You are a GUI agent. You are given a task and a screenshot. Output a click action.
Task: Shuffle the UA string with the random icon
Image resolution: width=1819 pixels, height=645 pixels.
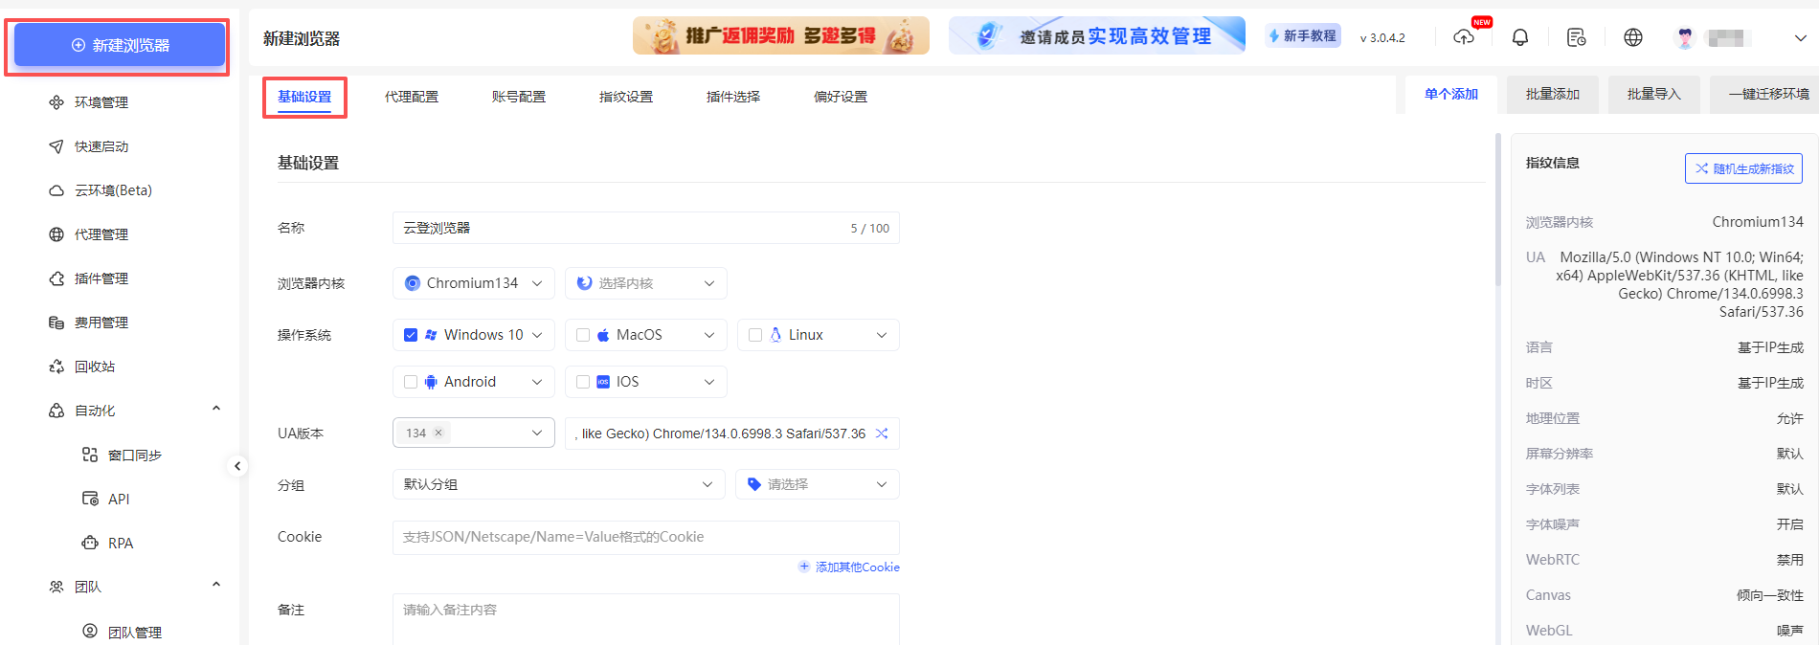point(882,434)
